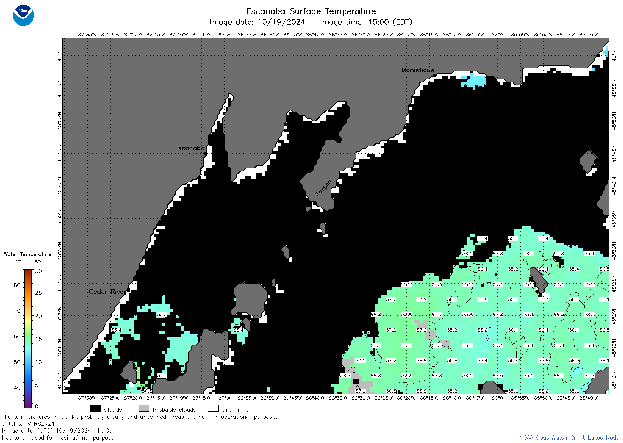Click the Manistique location dot marker

[435, 75]
